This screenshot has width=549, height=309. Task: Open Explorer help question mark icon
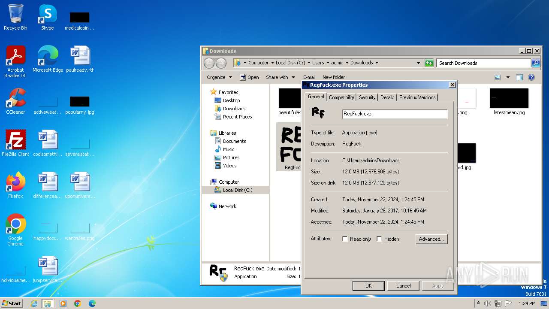531,77
